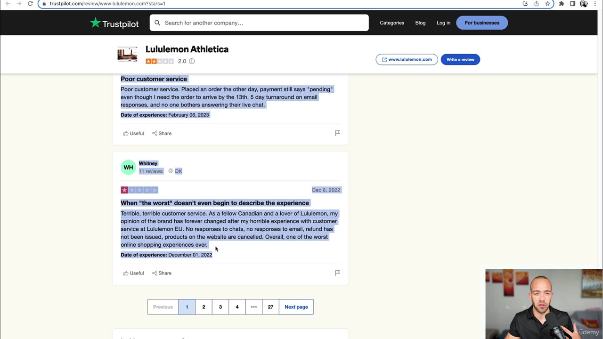The height and width of the screenshot is (339, 603).
Task: Click the pagination ellipsis button
Action: tap(254, 307)
